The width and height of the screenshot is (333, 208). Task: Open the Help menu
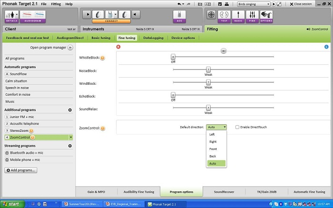tap(69, 4)
